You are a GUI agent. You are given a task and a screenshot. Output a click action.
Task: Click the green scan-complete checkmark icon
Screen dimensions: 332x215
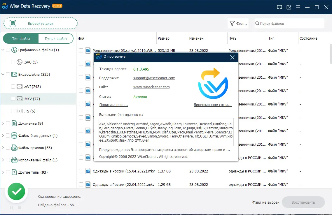point(16,191)
